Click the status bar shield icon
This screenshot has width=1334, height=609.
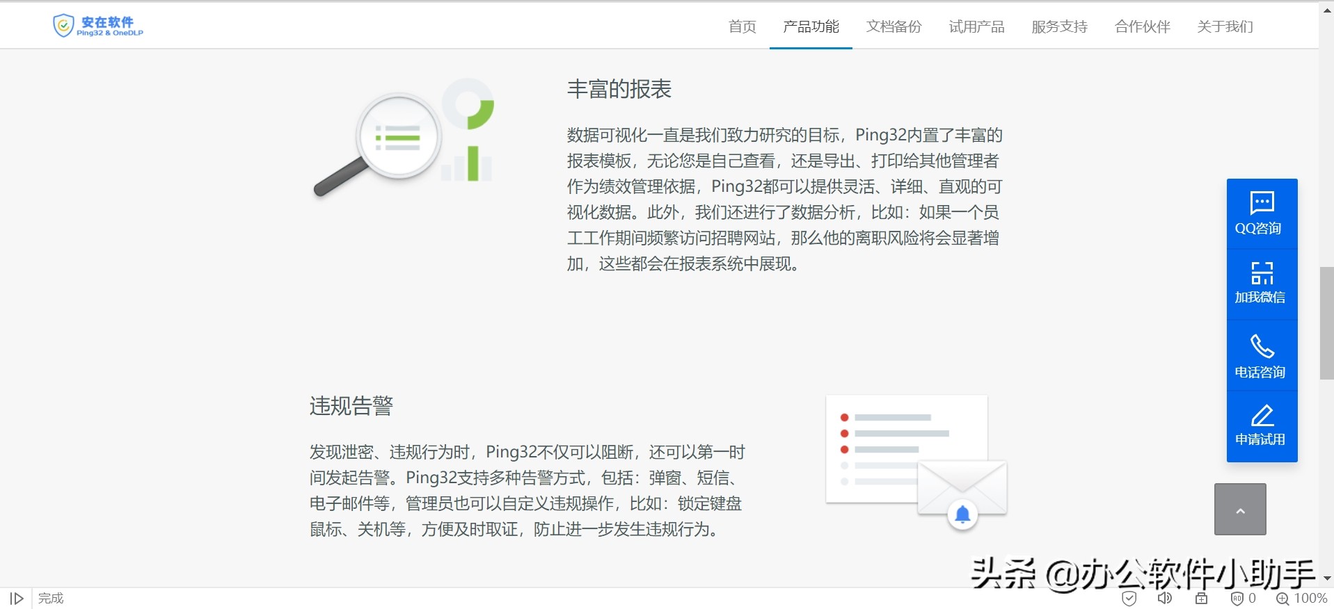[1129, 599]
